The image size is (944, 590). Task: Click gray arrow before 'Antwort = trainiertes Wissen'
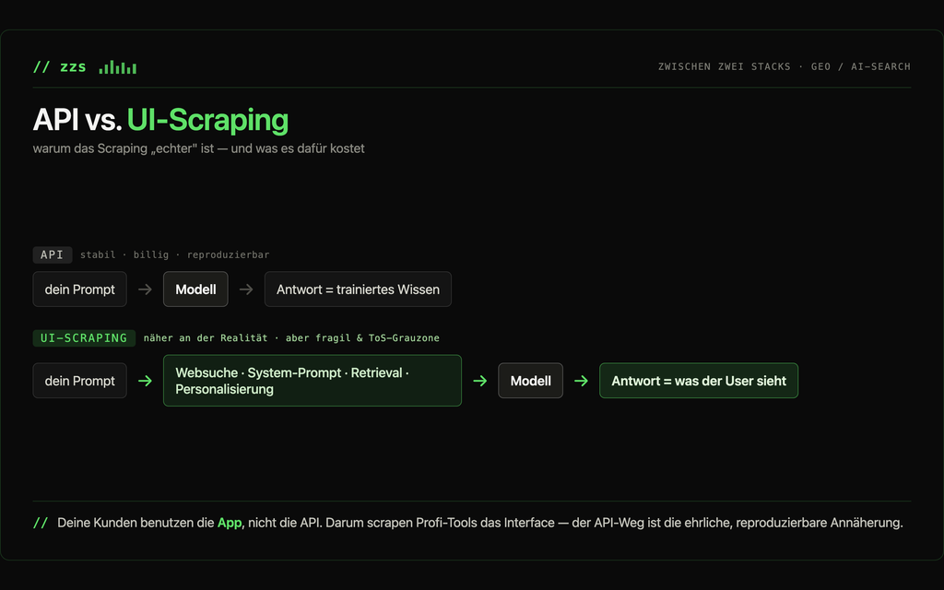[246, 289]
